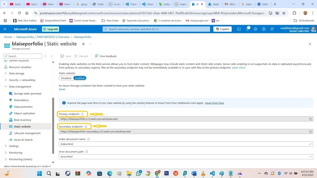Focus the sidebar menu Search field
The width and height of the screenshot is (317, 178).
pyautogui.click(x=23, y=56)
